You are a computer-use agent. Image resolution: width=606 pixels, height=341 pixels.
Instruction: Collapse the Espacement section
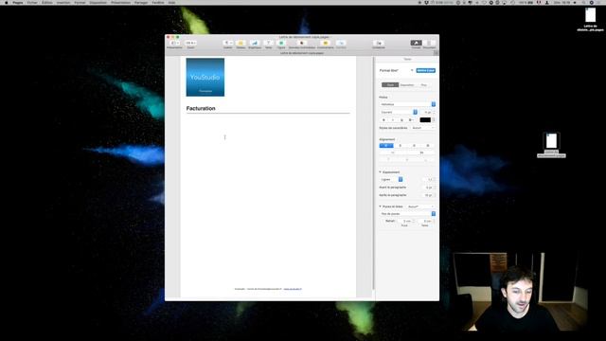click(381, 172)
